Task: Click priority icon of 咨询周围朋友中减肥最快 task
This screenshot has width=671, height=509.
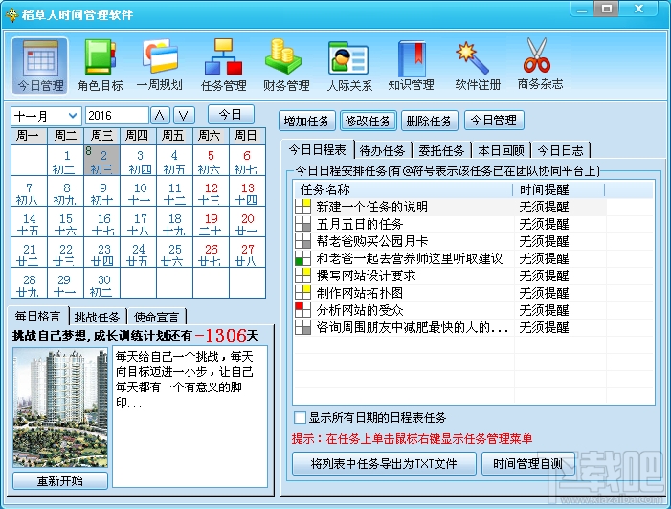Action: pyautogui.click(x=303, y=327)
